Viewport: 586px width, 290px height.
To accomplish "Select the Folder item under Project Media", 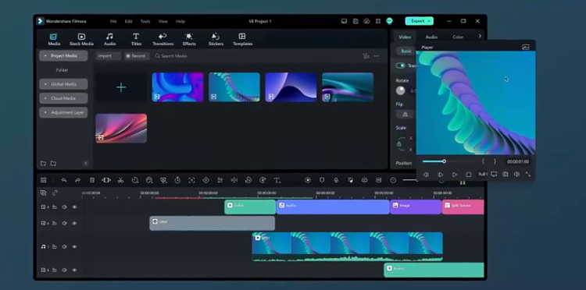I will click(62, 70).
